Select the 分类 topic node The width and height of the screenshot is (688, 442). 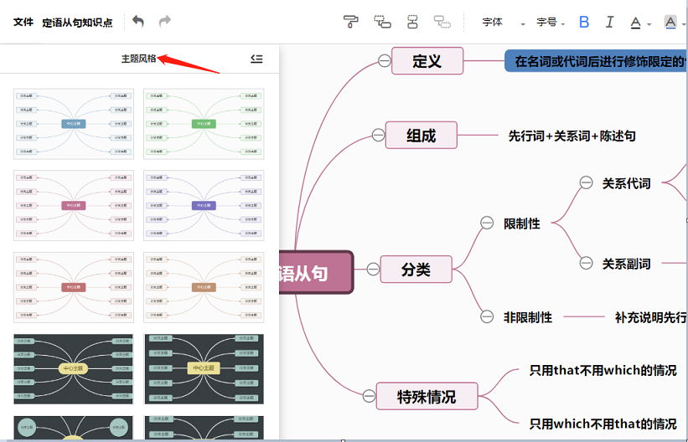[x=416, y=270]
